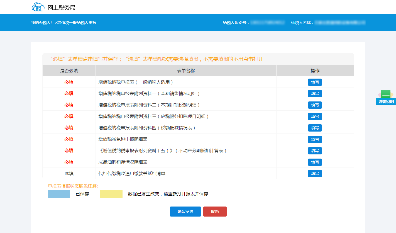Click 填写 for 附列资料三 应税服务扣除项目明细
The height and width of the screenshot is (233, 396).
pyautogui.click(x=315, y=116)
